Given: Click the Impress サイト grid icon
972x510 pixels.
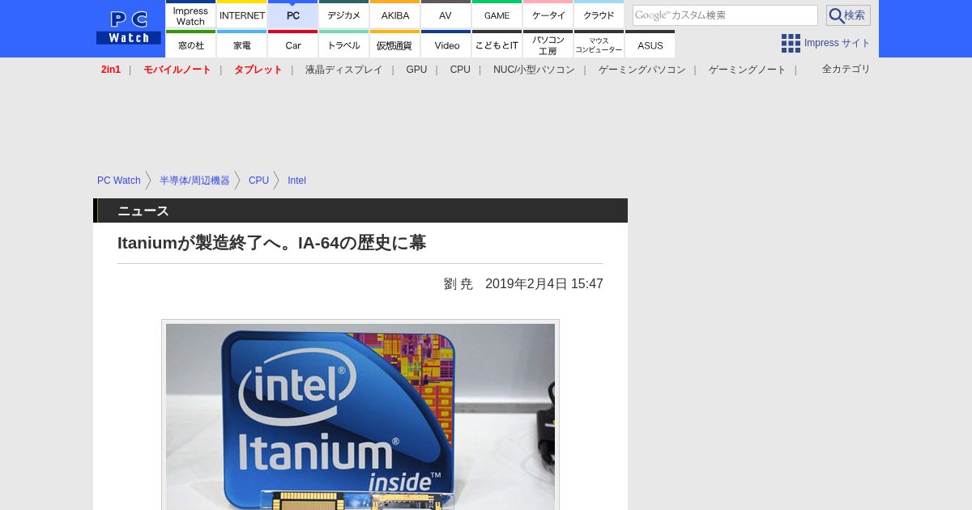Looking at the screenshot, I should pyautogui.click(x=791, y=43).
